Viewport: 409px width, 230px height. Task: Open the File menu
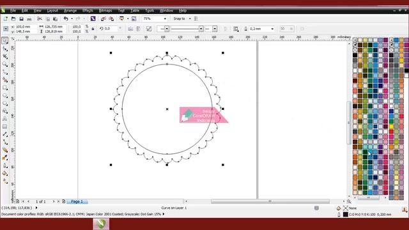point(13,10)
